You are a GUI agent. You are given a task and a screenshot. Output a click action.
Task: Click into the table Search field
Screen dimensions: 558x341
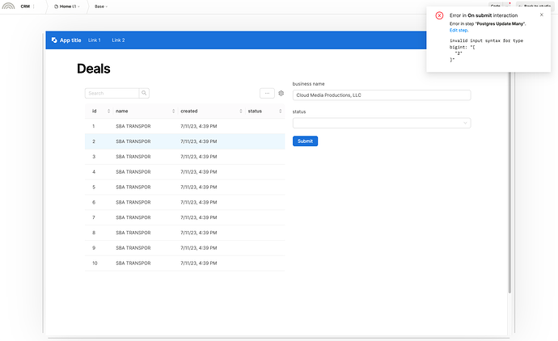tap(112, 94)
